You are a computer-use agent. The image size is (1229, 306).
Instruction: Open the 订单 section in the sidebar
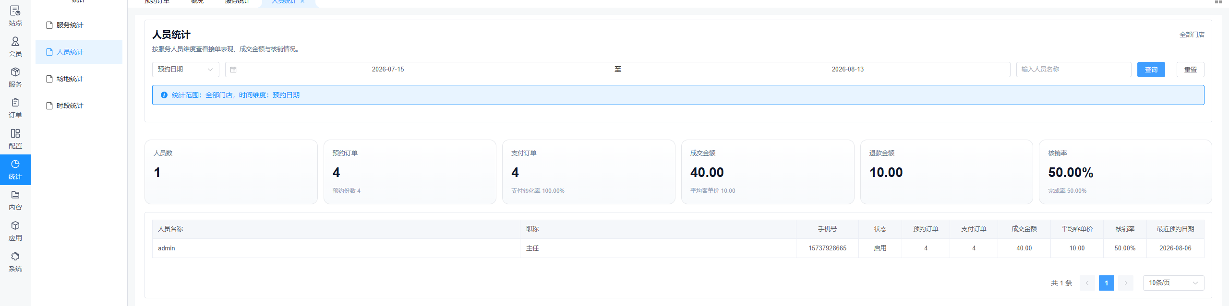pyautogui.click(x=15, y=108)
